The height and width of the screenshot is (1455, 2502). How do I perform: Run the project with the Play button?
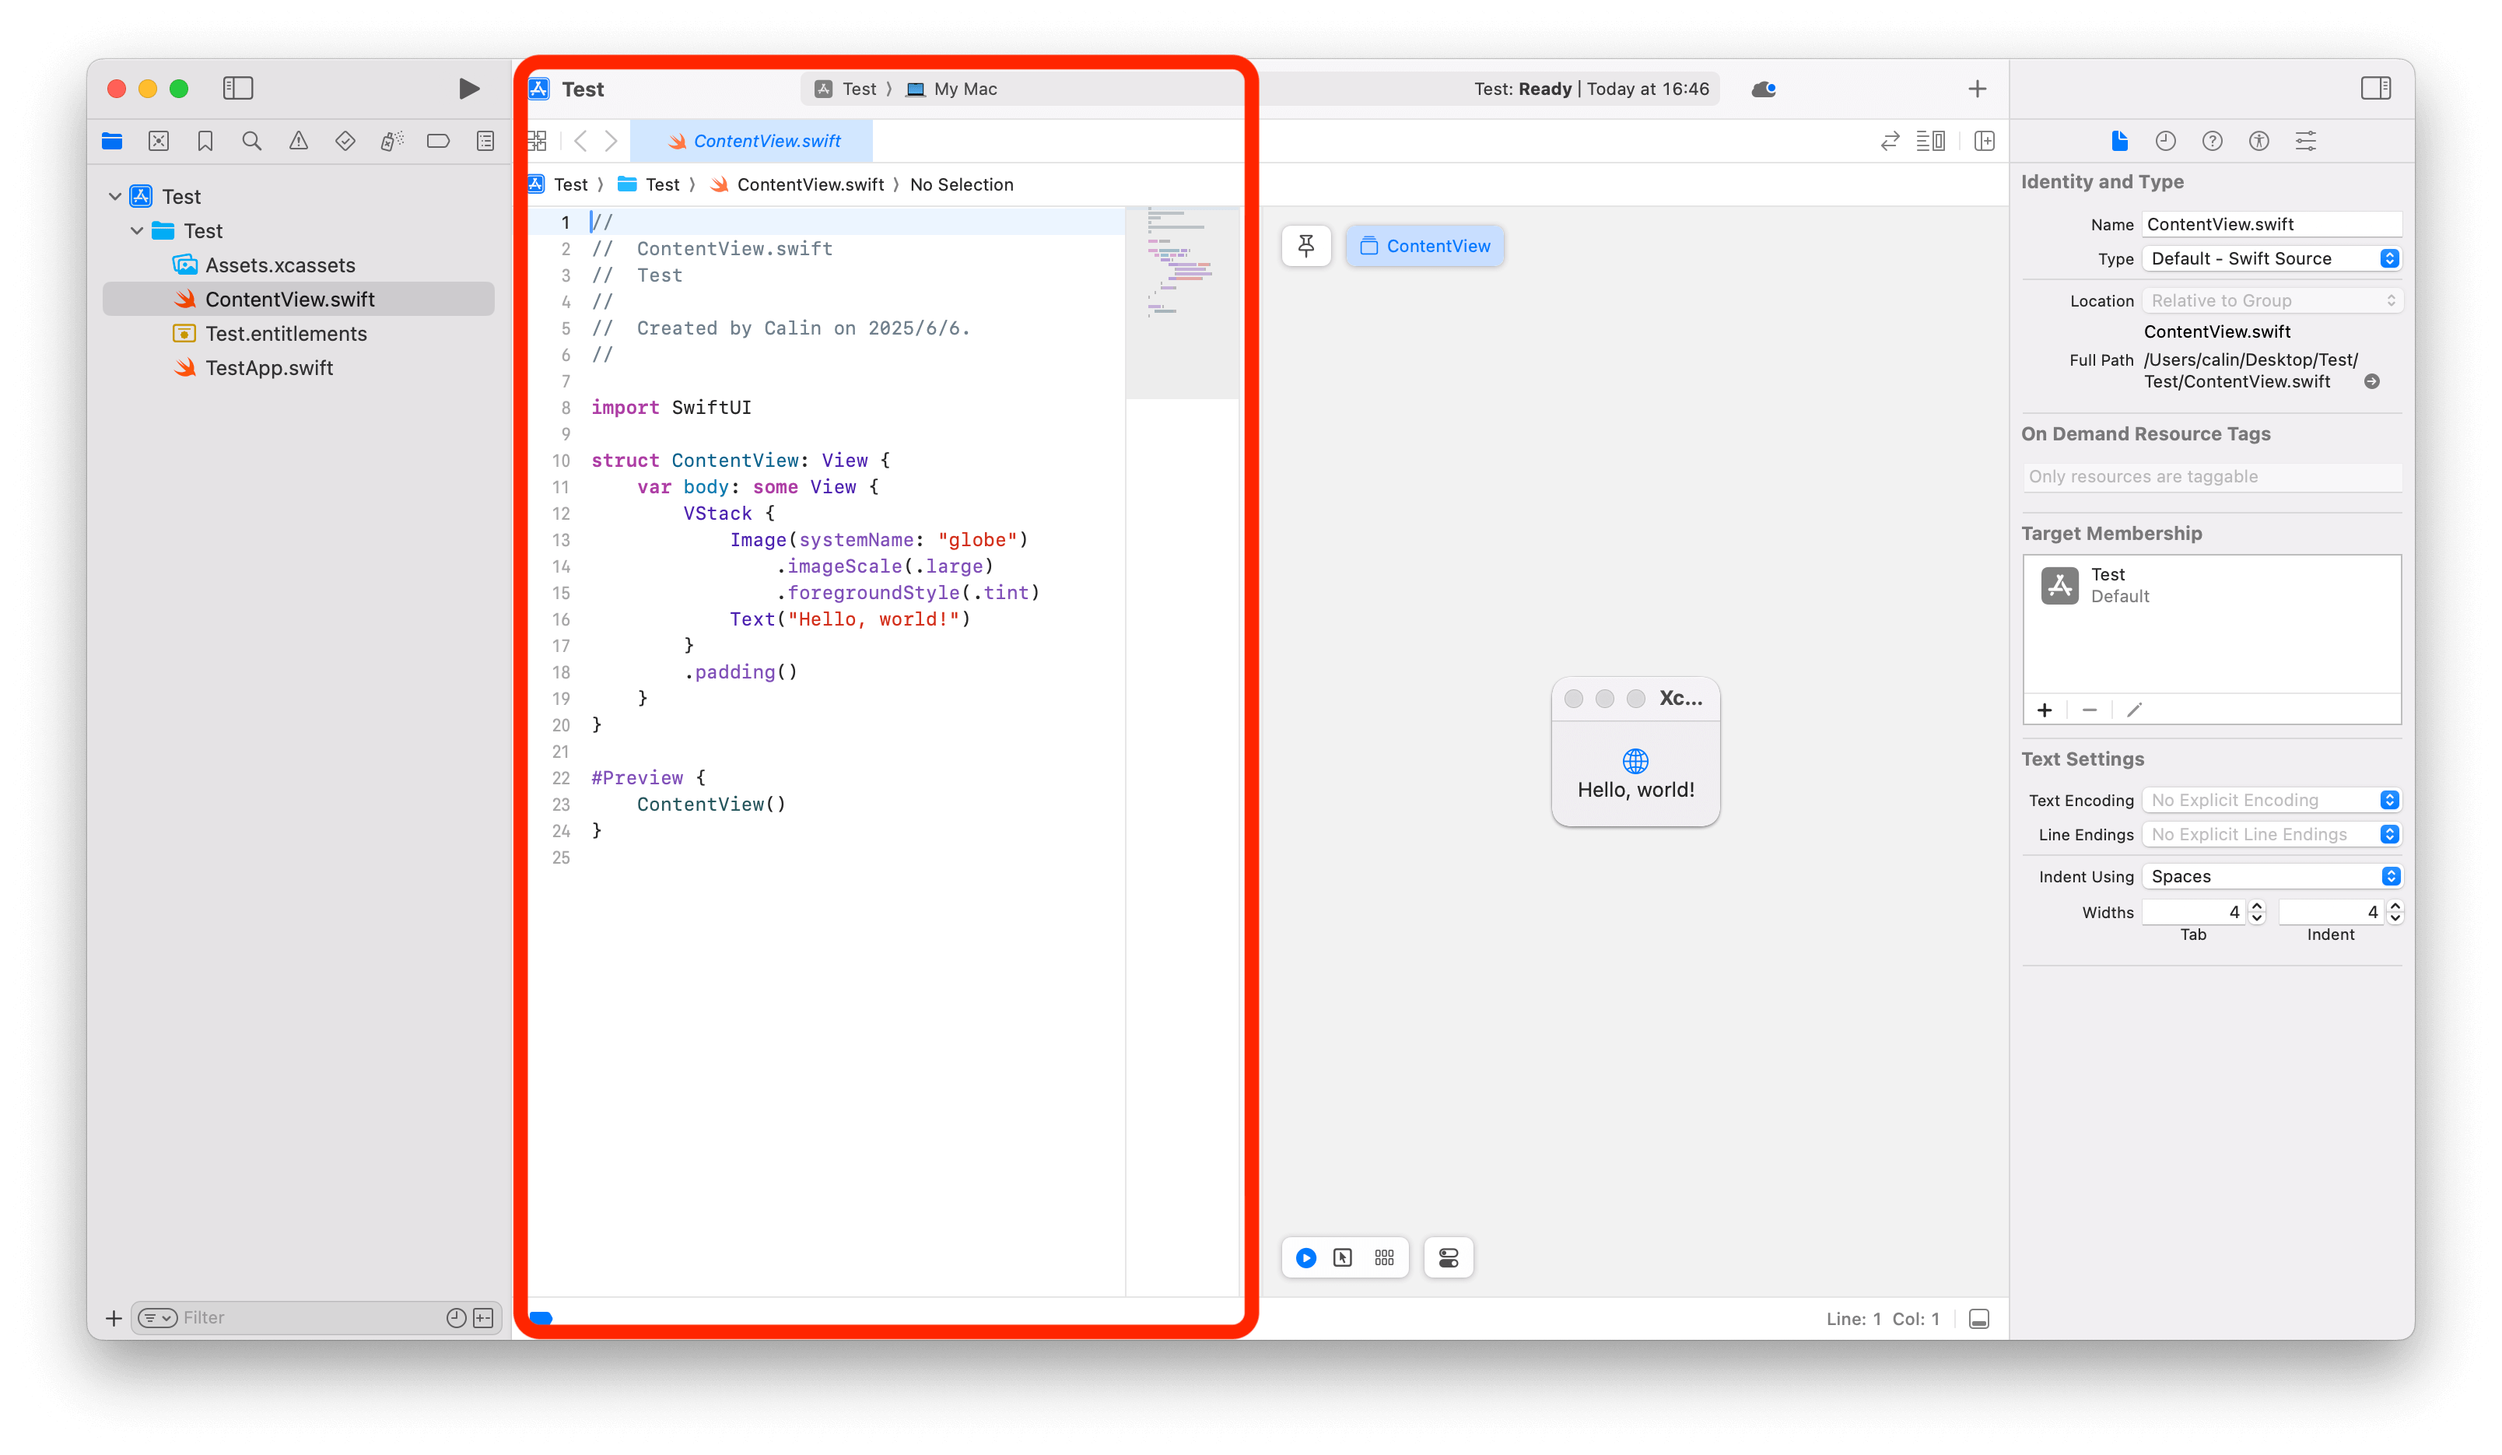click(x=468, y=89)
